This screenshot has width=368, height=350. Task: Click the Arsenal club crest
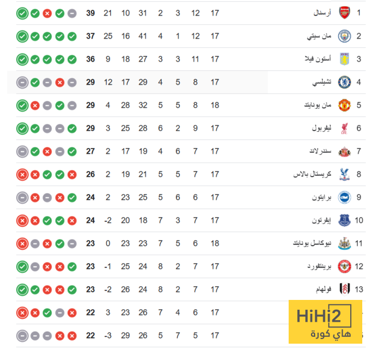(x=344, y=13)
